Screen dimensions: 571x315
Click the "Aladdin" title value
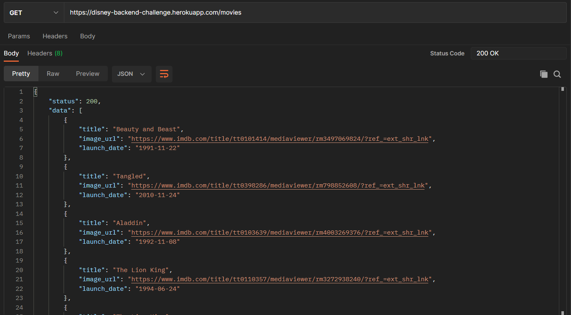131,223
